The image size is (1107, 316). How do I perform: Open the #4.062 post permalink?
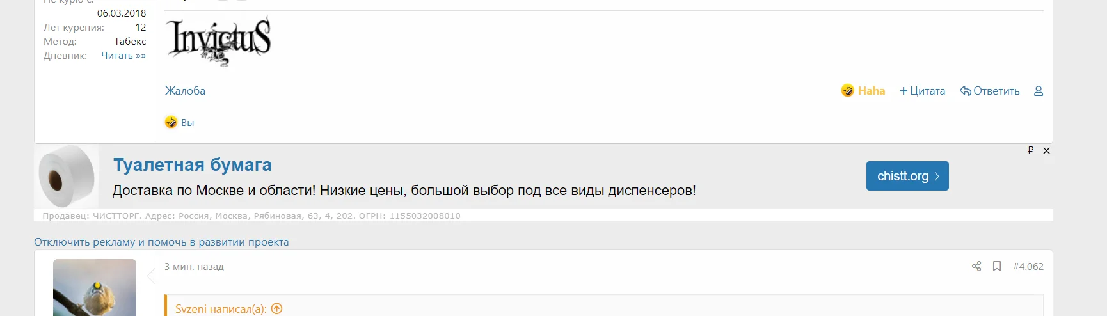tap(1028, 266)
